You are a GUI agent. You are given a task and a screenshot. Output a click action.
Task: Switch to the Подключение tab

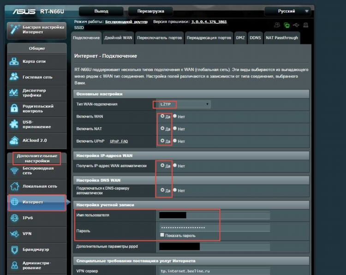pyautogui.click(x=86, y=38)
